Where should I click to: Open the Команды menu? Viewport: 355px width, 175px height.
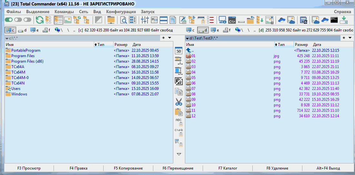pos(64,12)
